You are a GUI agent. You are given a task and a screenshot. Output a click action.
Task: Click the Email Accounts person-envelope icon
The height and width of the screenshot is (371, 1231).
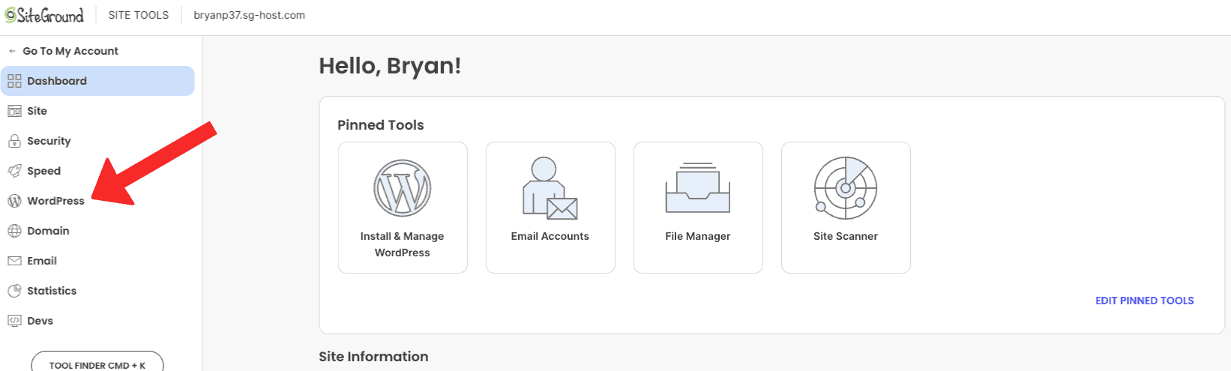(x=550, y=188)
